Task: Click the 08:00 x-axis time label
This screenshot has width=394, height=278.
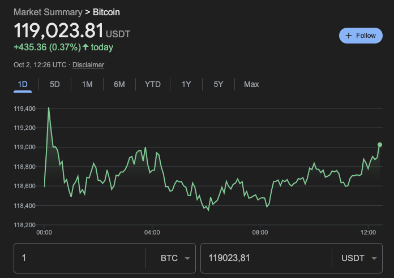Action: [260, 232]
